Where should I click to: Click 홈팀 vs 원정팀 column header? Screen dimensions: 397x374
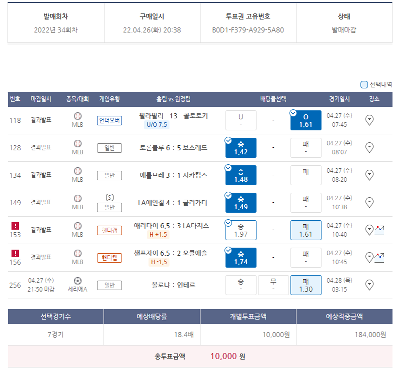point(173,99)
